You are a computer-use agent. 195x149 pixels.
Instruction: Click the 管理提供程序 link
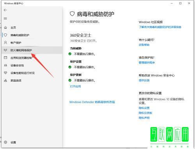coord(147,63)
